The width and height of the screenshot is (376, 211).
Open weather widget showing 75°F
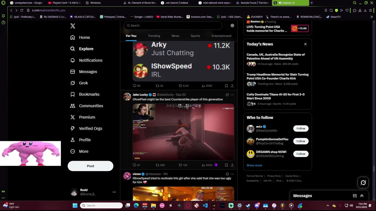(11, 205)
